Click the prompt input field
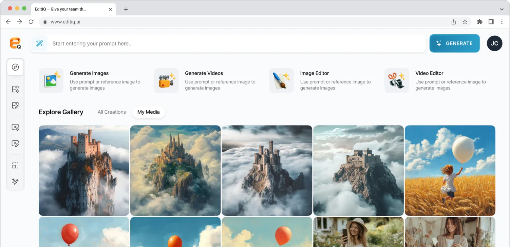 [234, 43]
